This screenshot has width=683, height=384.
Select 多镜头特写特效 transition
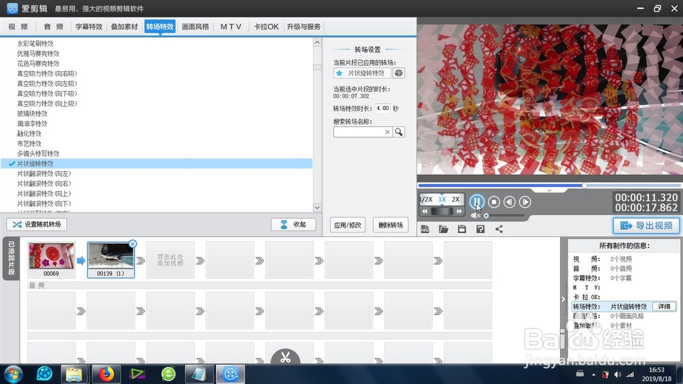pyautogui.click(x=38, y=154)
